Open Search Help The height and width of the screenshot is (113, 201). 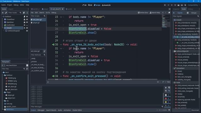coord(155,13)
